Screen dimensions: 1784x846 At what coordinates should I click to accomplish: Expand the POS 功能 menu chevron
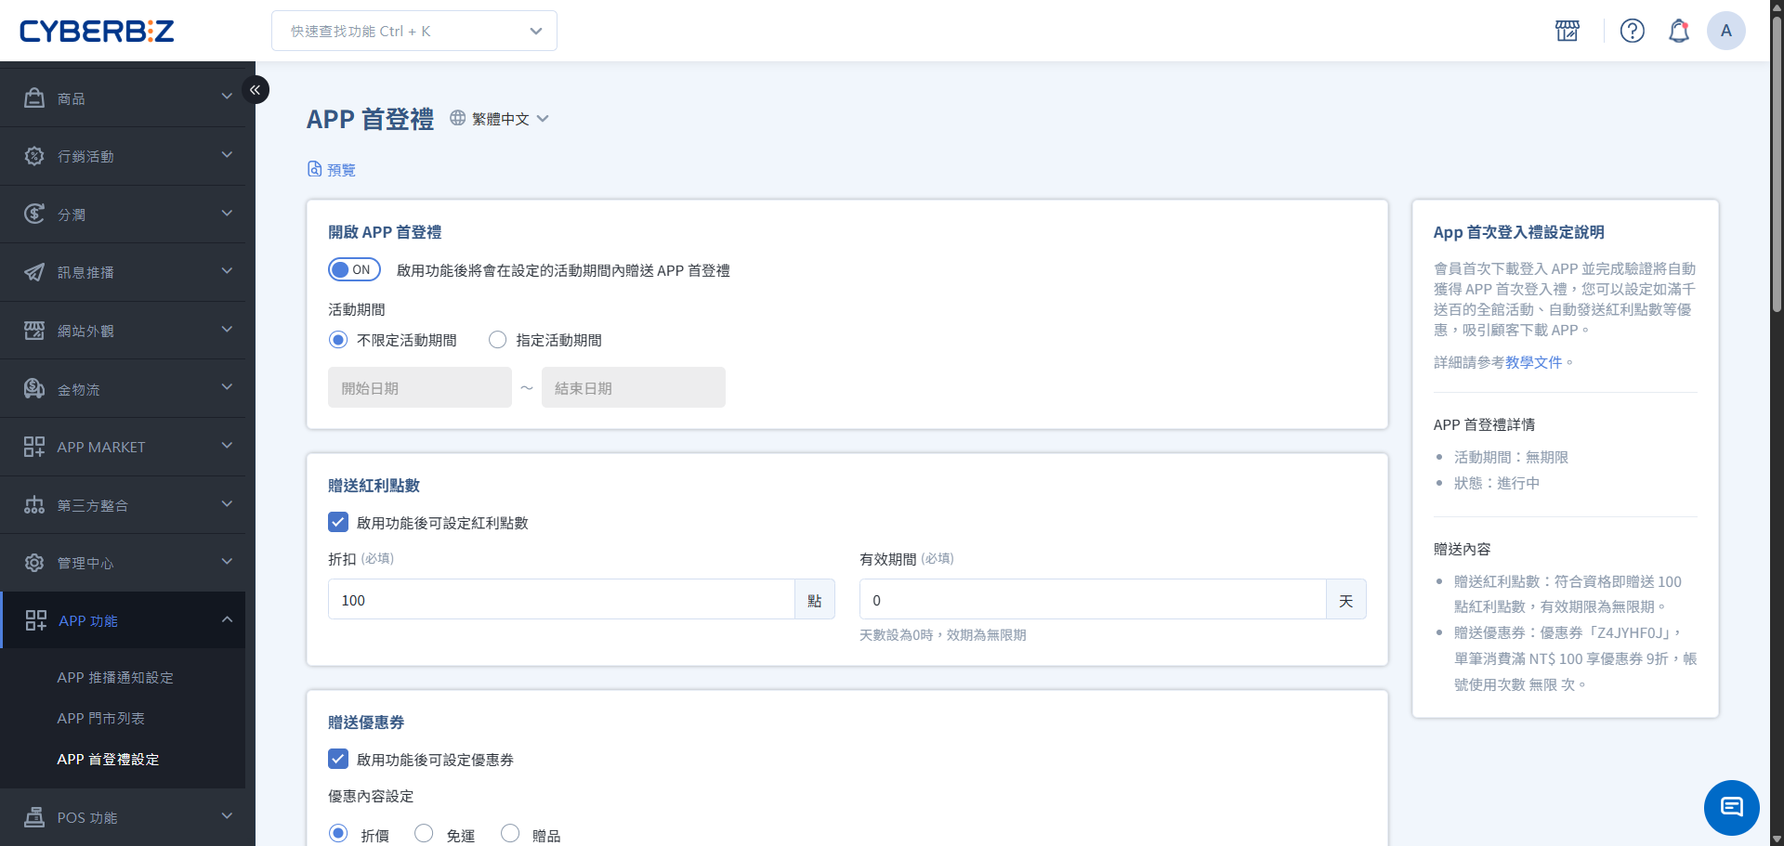tap(227, 815)
